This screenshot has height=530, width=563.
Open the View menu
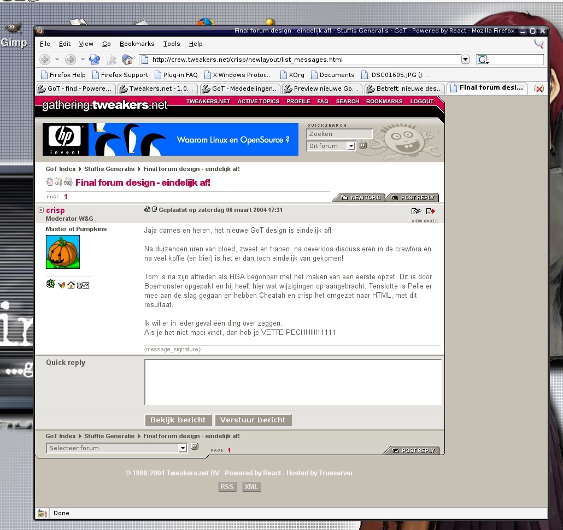pyautogui.click(x=86, y=44)
